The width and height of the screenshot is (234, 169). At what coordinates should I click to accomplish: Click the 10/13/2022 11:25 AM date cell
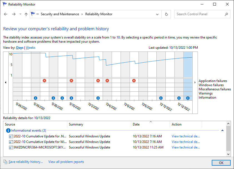[148, 147]
